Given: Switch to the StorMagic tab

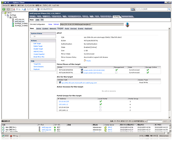Looking at the screenshot, I should point(117,16).
